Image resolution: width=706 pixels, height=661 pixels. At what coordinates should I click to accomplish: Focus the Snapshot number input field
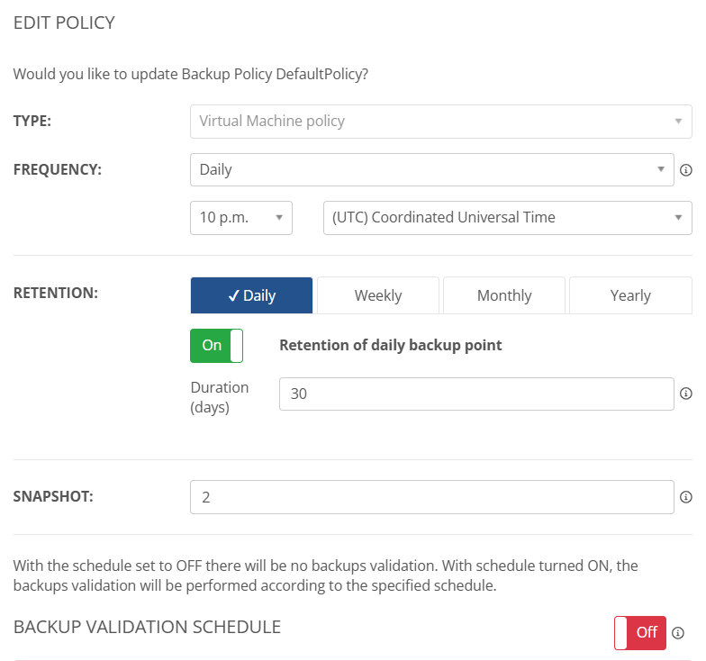pyautogui.click(x=431, y=497)
